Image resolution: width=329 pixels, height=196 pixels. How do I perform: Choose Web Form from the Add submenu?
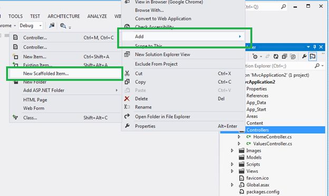pos(65,108)
